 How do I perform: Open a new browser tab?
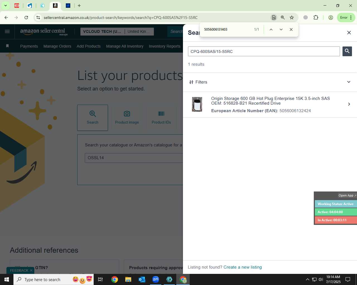click(79, 6)
